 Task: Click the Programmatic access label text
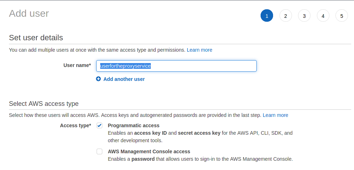click(x=133, y=125)
